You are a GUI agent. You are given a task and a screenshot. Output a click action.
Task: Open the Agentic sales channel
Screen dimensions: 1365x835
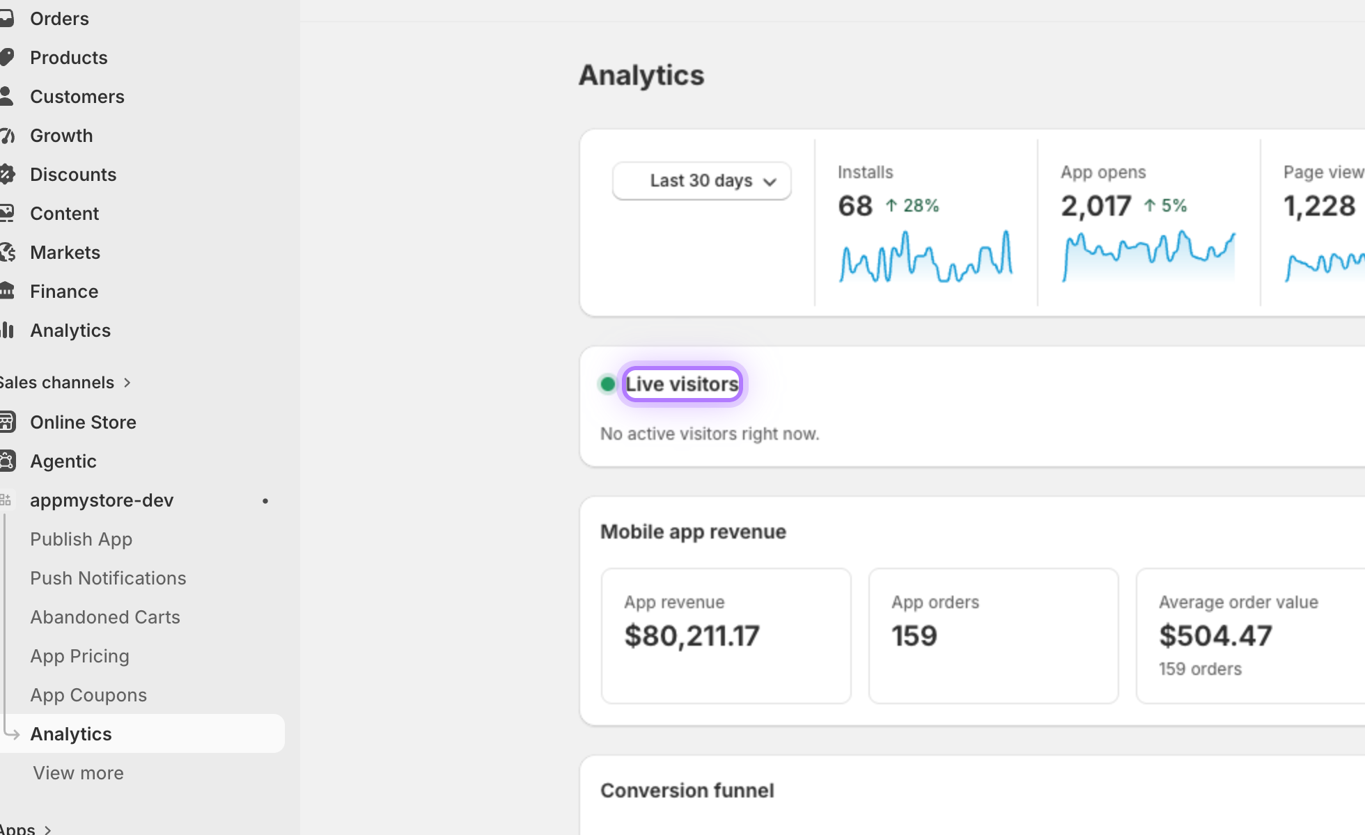click(63, 461)
